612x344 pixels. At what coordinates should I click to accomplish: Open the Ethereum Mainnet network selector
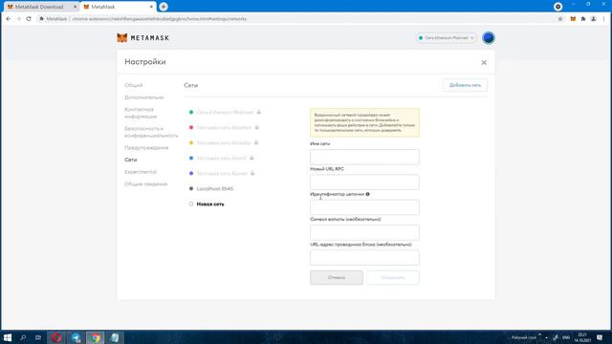(447, 38)
